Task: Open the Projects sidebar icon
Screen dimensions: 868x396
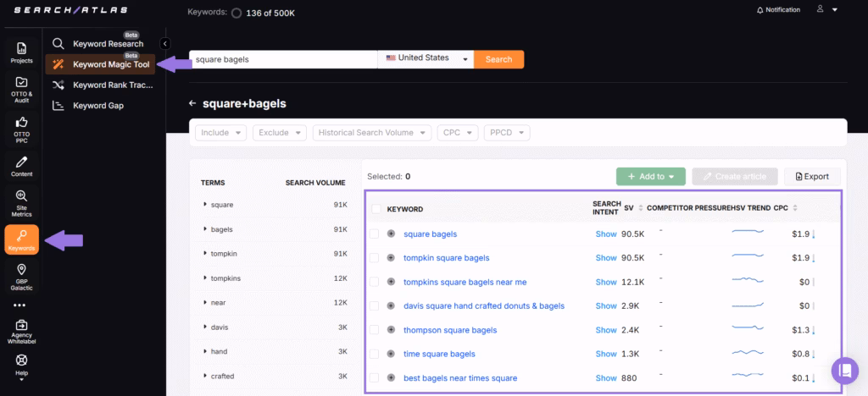Action: click(x=21, y=52)
